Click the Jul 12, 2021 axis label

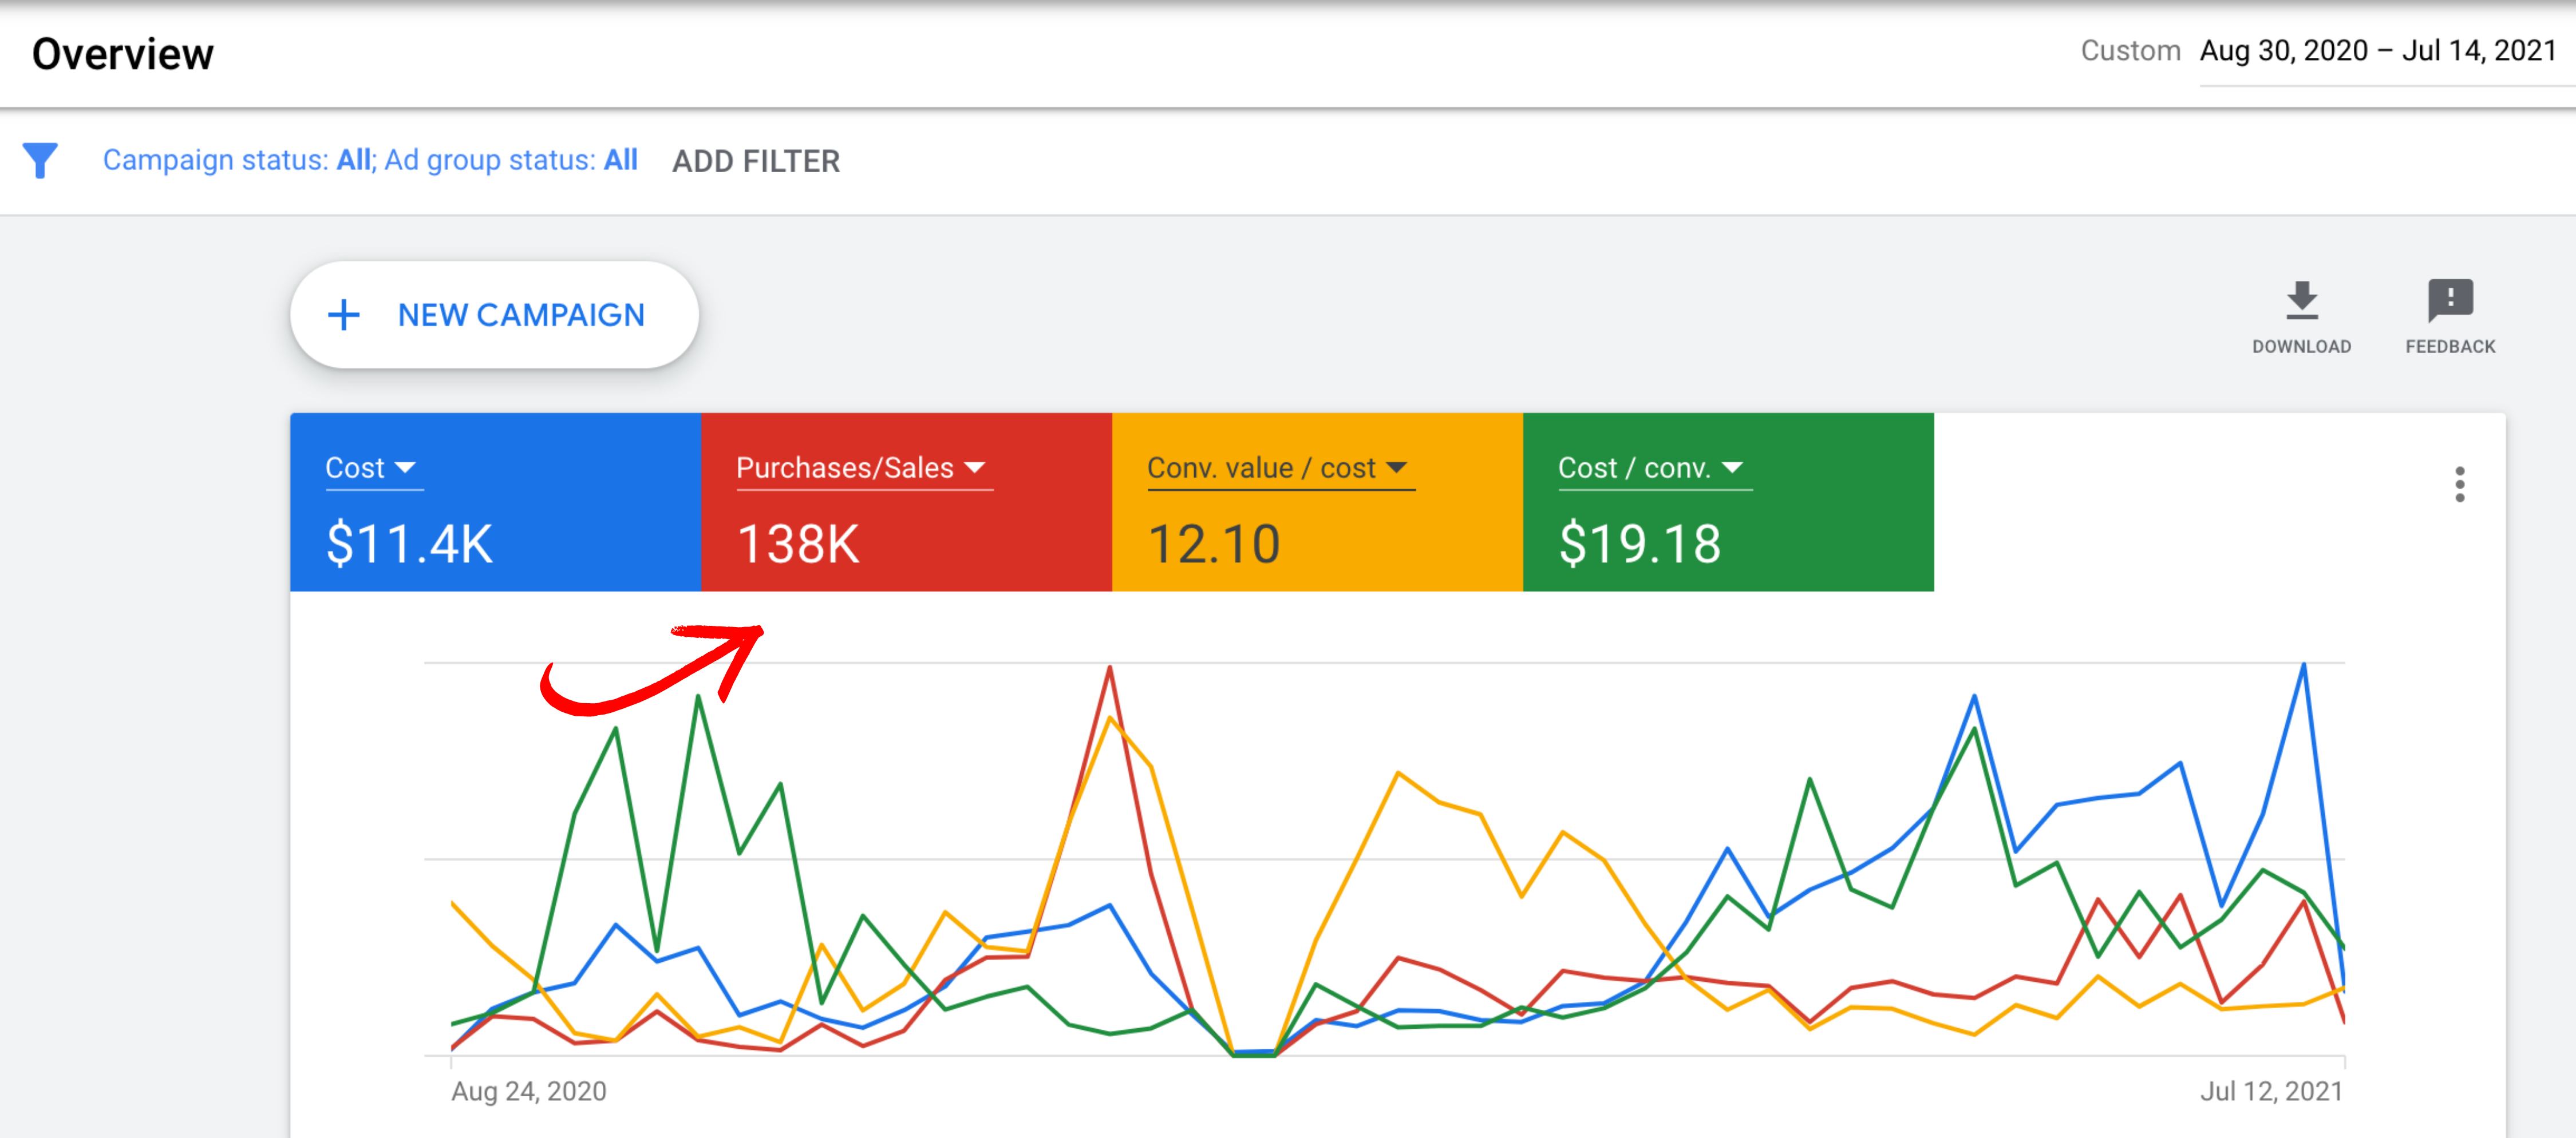coord(2270,1090)
